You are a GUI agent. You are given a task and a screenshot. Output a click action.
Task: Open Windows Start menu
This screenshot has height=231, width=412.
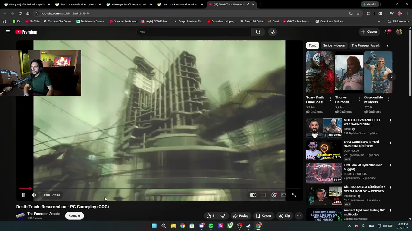(x=154, y=226)
